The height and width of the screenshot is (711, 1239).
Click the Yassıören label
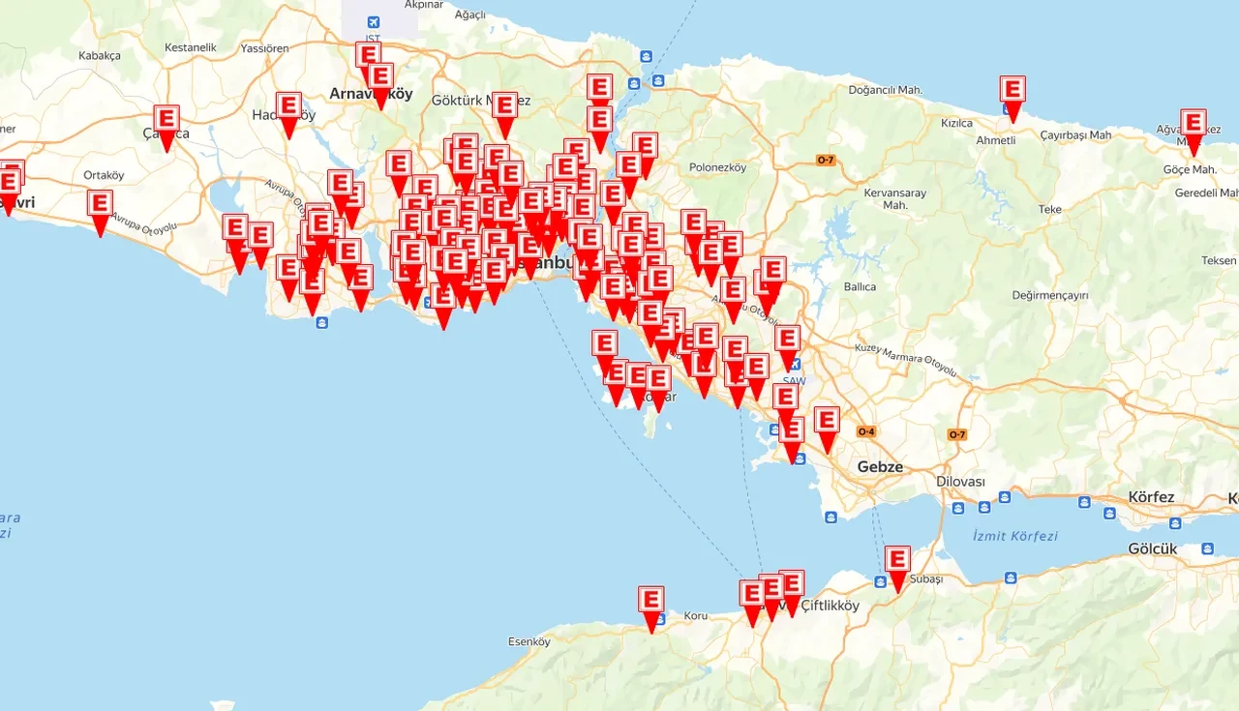click(264, 47)
